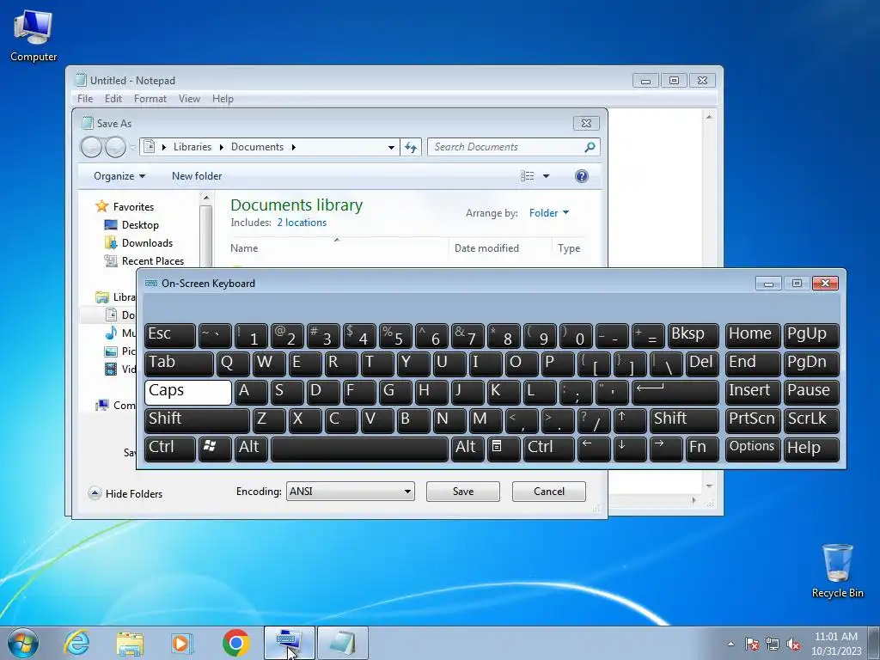Viewport: 880px width, 660px height.
Task: Click the refresh icon in Save As address bar
Action: 411,147
